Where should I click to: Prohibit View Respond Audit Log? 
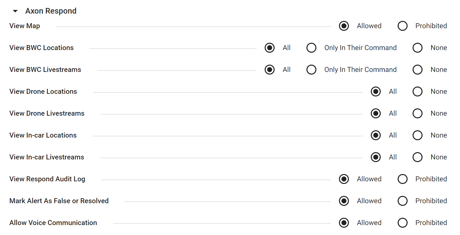403,179
